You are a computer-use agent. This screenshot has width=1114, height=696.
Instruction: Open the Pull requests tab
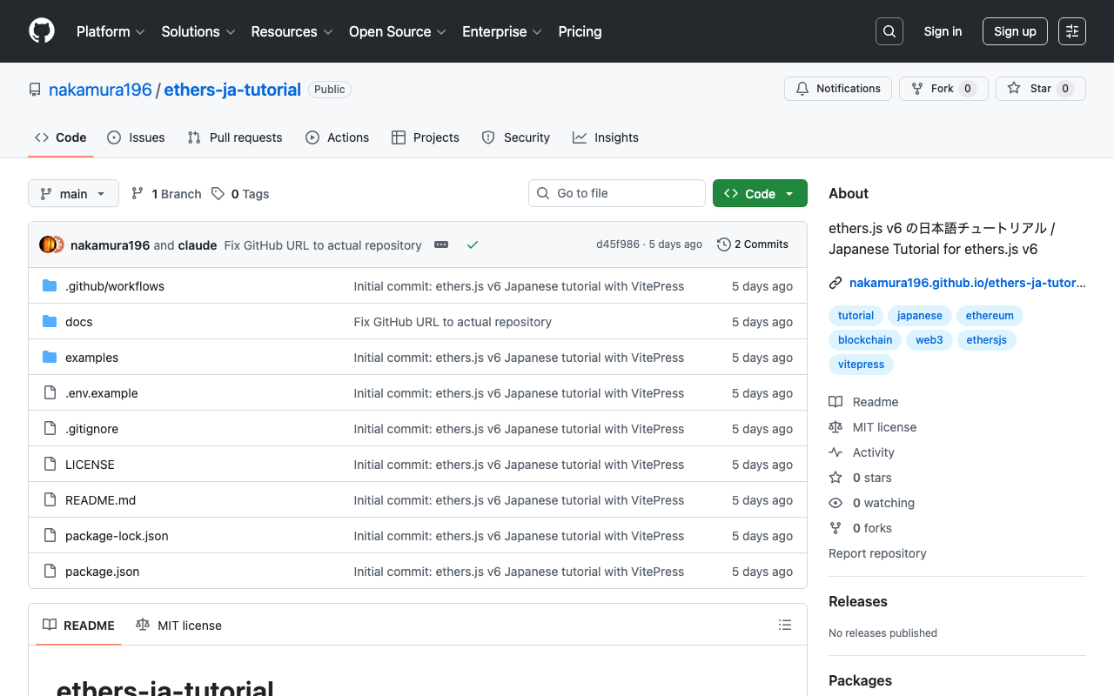234,137
